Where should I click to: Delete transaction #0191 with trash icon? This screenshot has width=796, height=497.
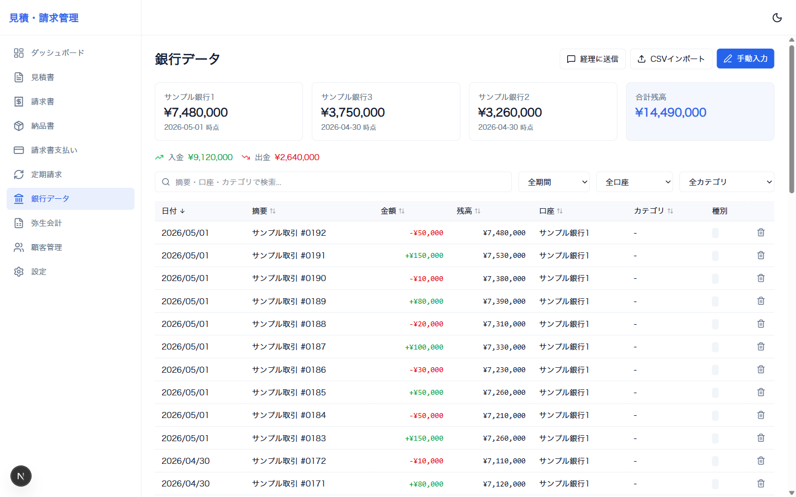click(x=761, y=255)
